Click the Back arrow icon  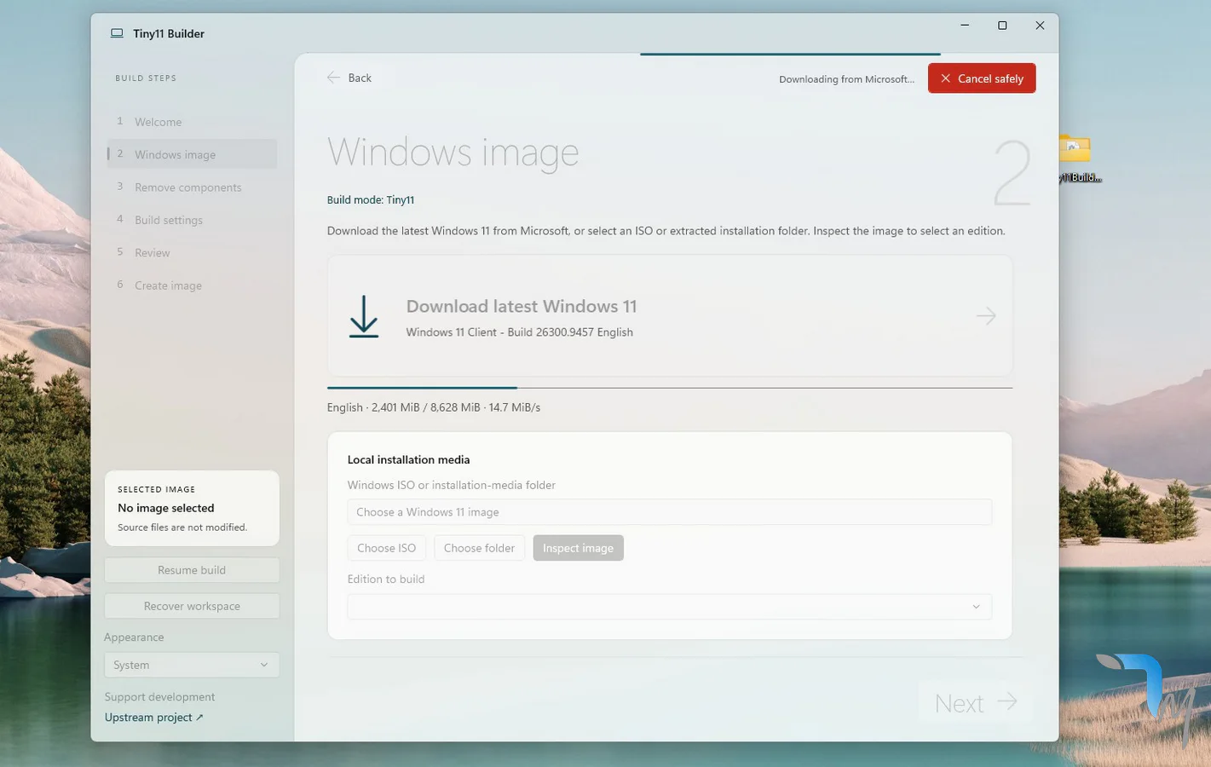[x=333, y=78]
